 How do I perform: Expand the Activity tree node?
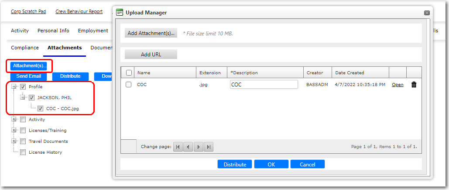click(x=14, y=120)
